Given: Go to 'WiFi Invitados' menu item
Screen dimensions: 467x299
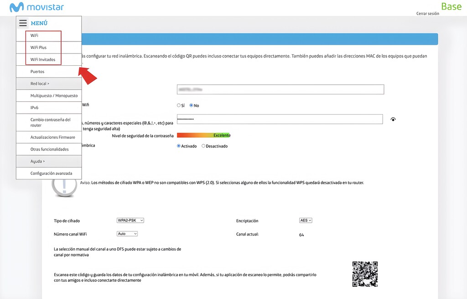Looking at the screenshot, I should point(43,59).
